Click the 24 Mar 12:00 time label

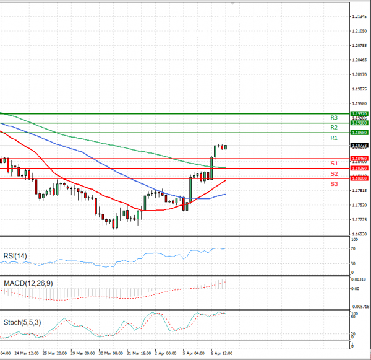click(27, 353)
